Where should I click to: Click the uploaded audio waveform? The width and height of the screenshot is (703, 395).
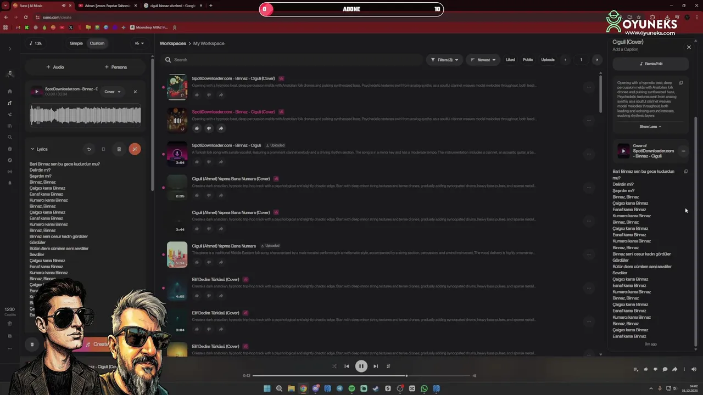[x=85, y=115]
